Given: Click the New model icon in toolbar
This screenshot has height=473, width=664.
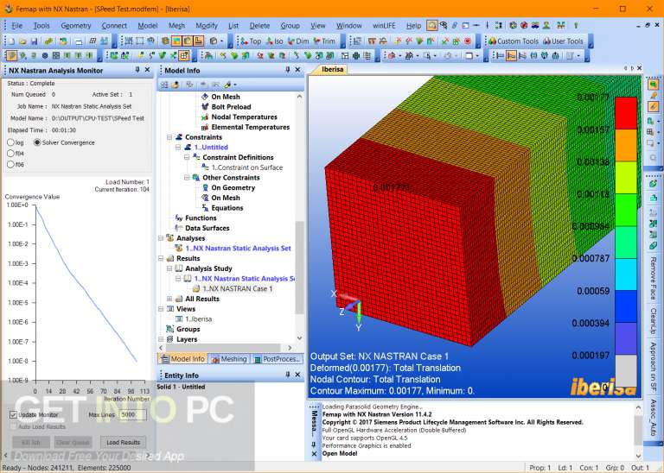Looking at the screenshot, I should coord(11,41).
